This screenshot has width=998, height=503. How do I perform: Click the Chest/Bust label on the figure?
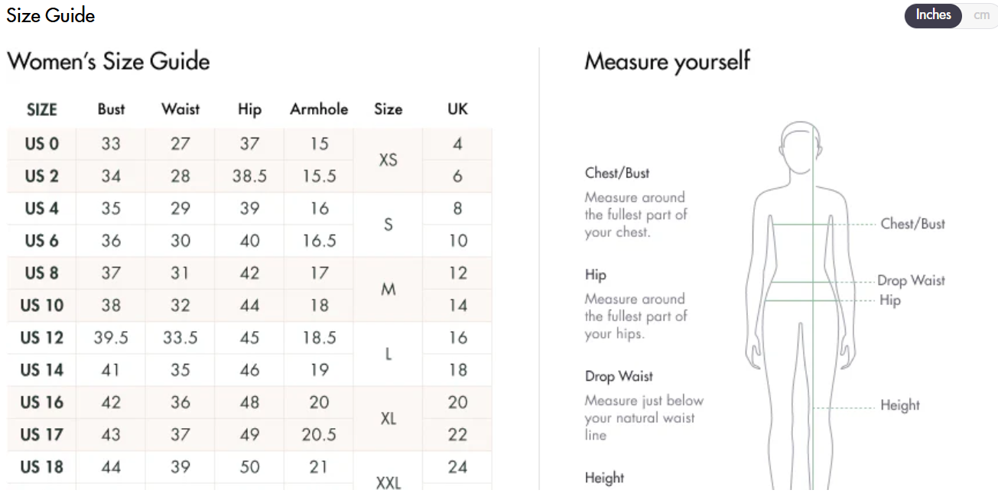912,224
